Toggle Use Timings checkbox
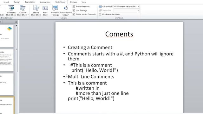 point(74,10)
